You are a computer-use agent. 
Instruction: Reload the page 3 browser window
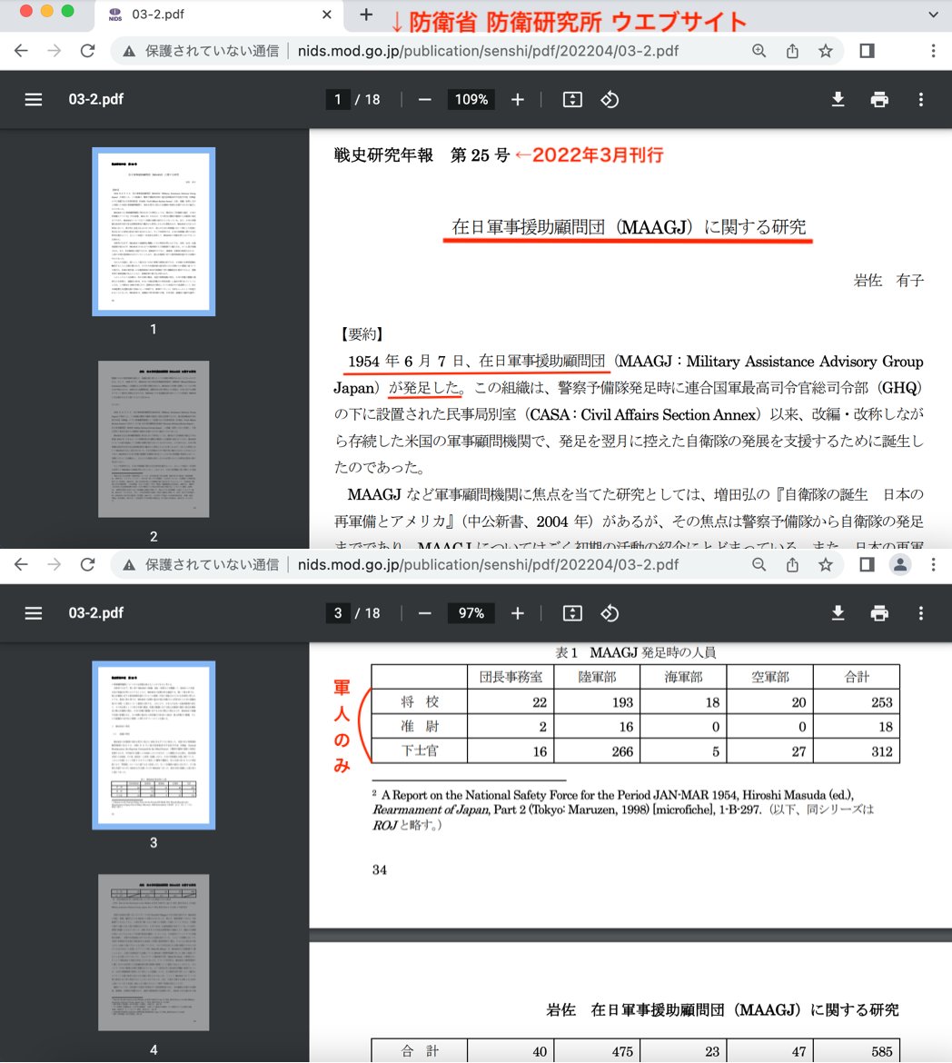(87, 565)
